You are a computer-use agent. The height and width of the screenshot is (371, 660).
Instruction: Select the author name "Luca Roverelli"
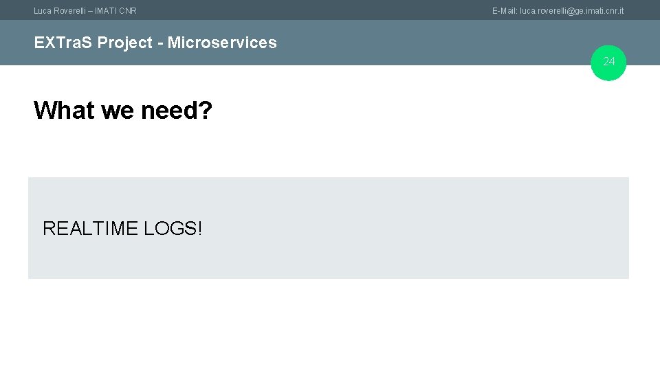(x=62, y=11)
